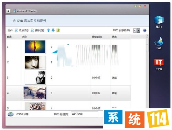
Task: Click the duration 0:00:07 in row 3
Action: [96, 78]
